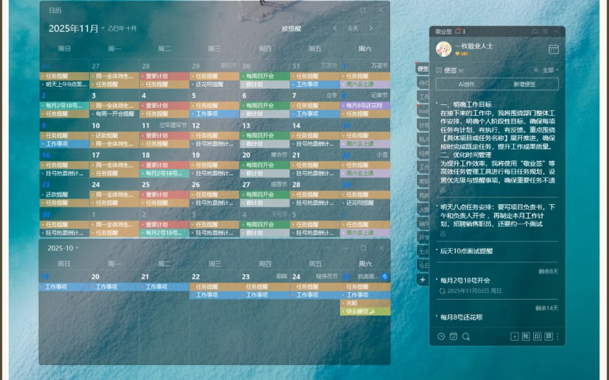Select the 开学 category tab
Screen dimensions: 609x380
(x=423, y=237)
